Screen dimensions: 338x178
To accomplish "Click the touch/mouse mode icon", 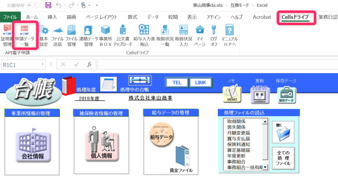I will pyautogui.click(x=83, y=5).
